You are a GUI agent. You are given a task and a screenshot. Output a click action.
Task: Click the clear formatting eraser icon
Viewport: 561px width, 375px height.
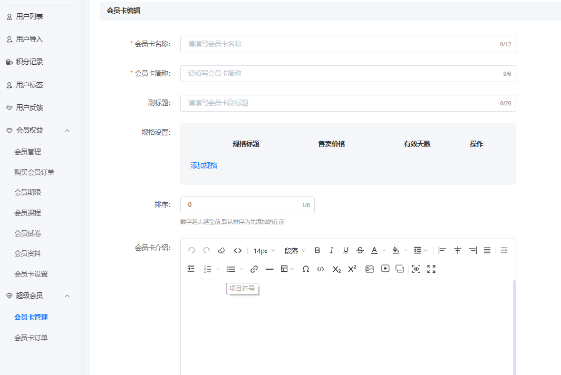(221, 251)
